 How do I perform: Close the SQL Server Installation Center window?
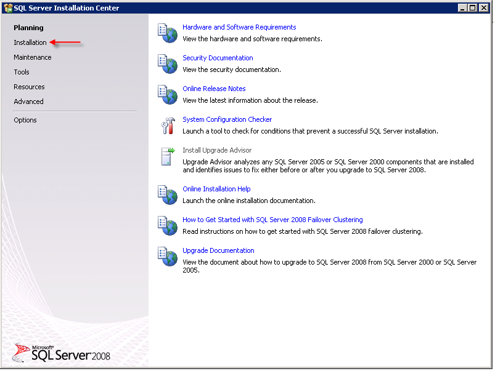(x=484, y=8)
